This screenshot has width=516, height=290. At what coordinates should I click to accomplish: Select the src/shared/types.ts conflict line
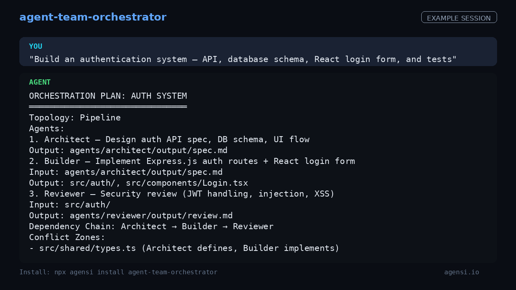click(x=184, y=248)
